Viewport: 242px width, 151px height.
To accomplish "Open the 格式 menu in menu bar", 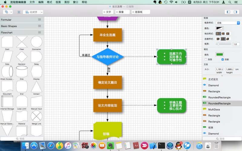I will (49, 2).
